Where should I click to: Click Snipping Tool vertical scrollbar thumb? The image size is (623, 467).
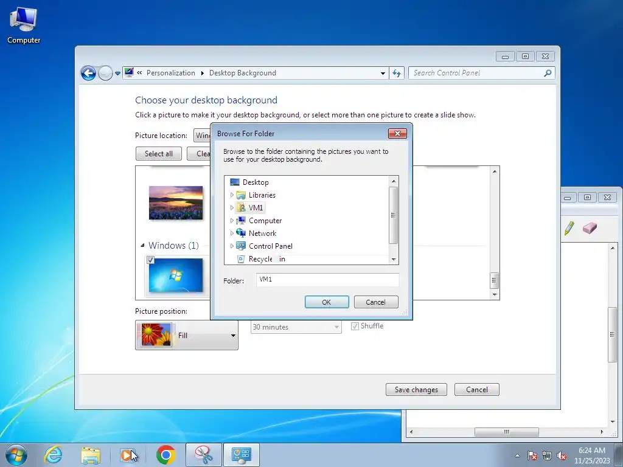point(612,334)
